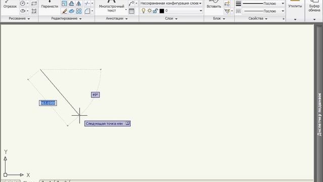The width and height of the screenshot is (323, 182).
Task: Select the rectangle drawing tool
Action: (x=34, y=4)
